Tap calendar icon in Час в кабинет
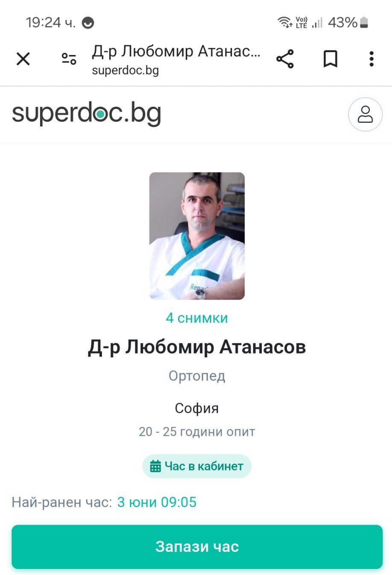Viewport: 392px width, 575px height. tap(155, 466)
